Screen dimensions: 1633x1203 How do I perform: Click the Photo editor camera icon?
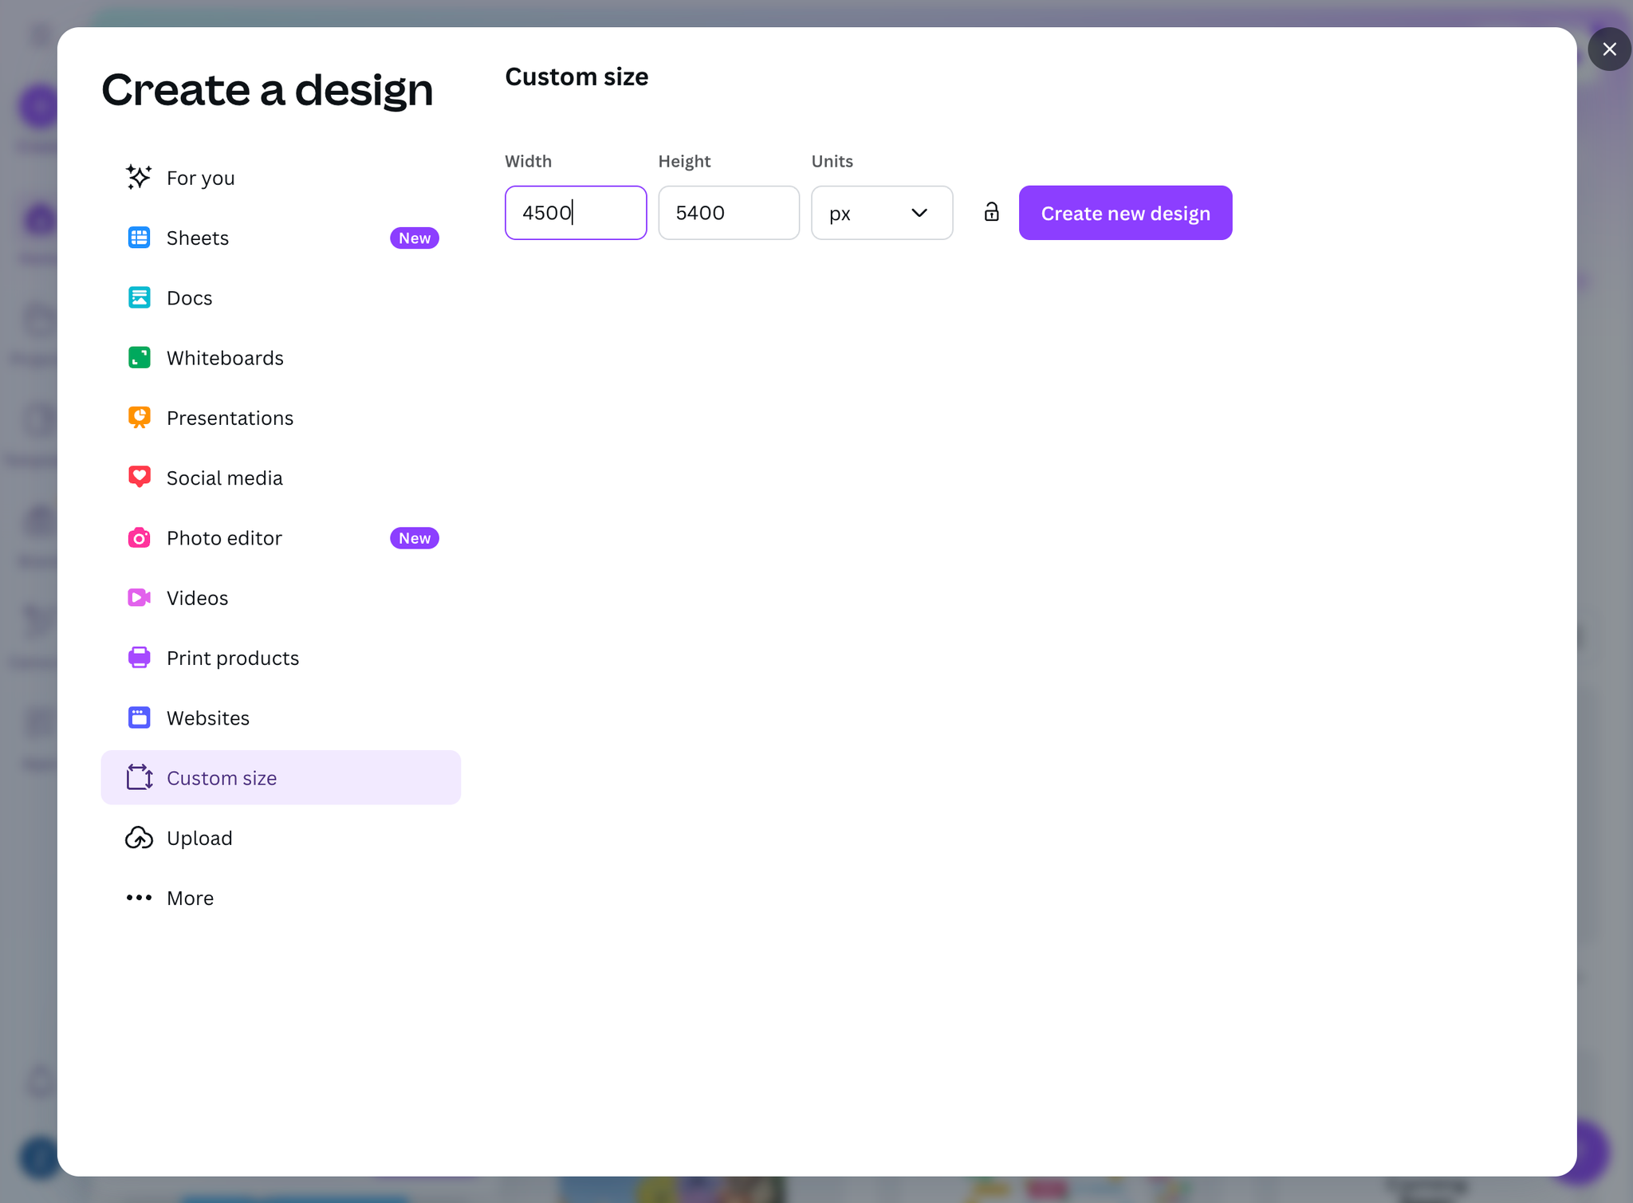[x=139, y=537]
